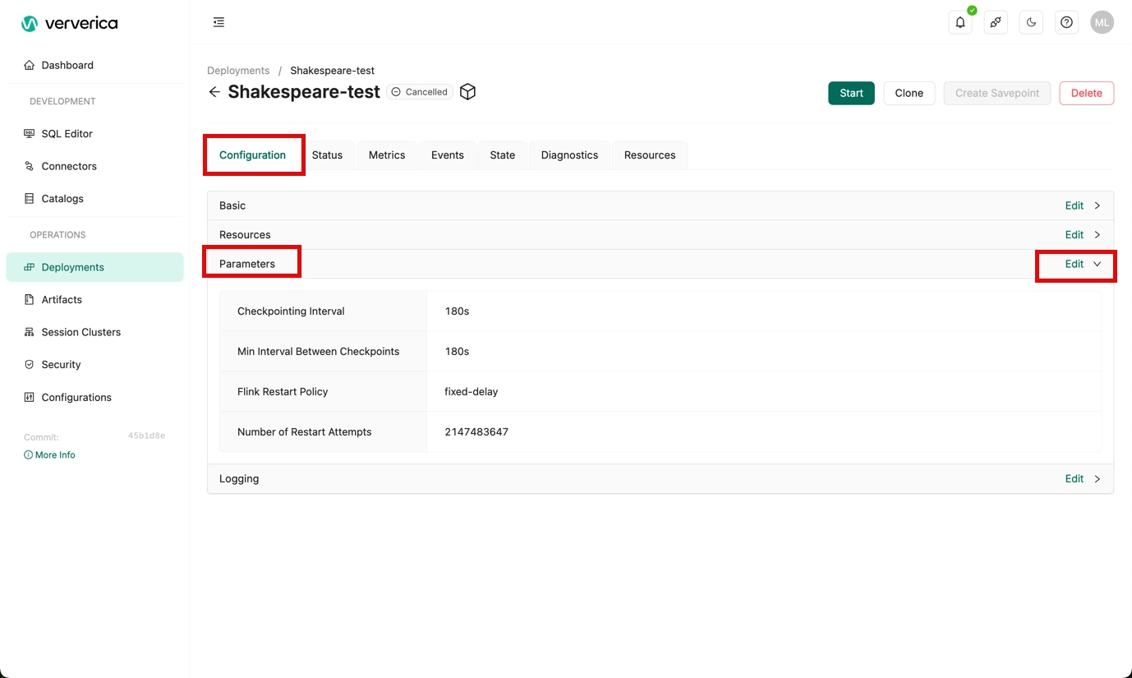This screenshot has height=678, width=1132.
Task: Click the rocket icon in header
Action: [x=996, y=22]
